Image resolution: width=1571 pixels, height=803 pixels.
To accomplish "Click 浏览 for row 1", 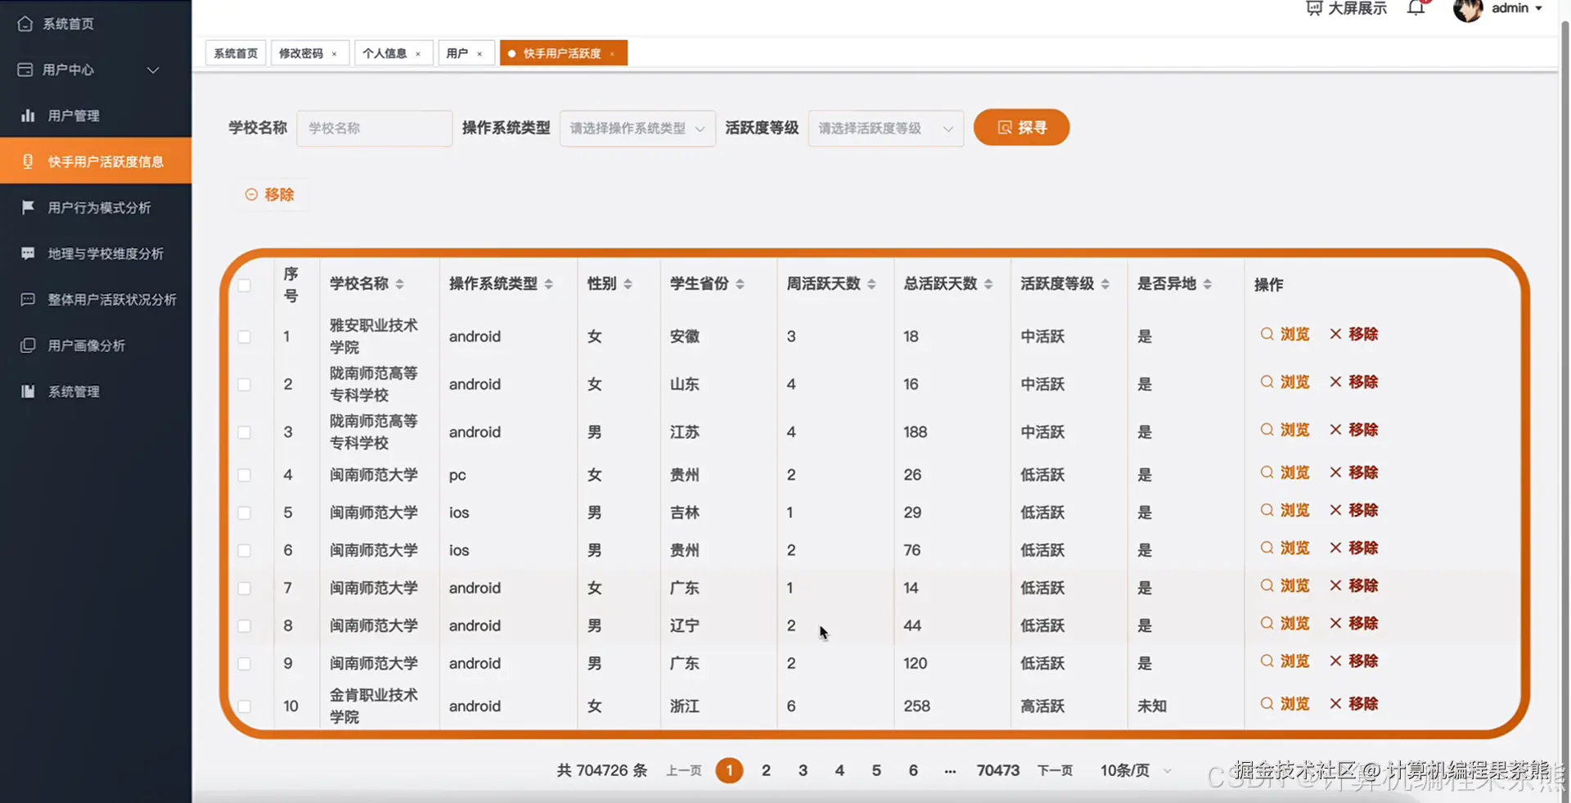I will pyautogui.click(x=1285, y=334).
